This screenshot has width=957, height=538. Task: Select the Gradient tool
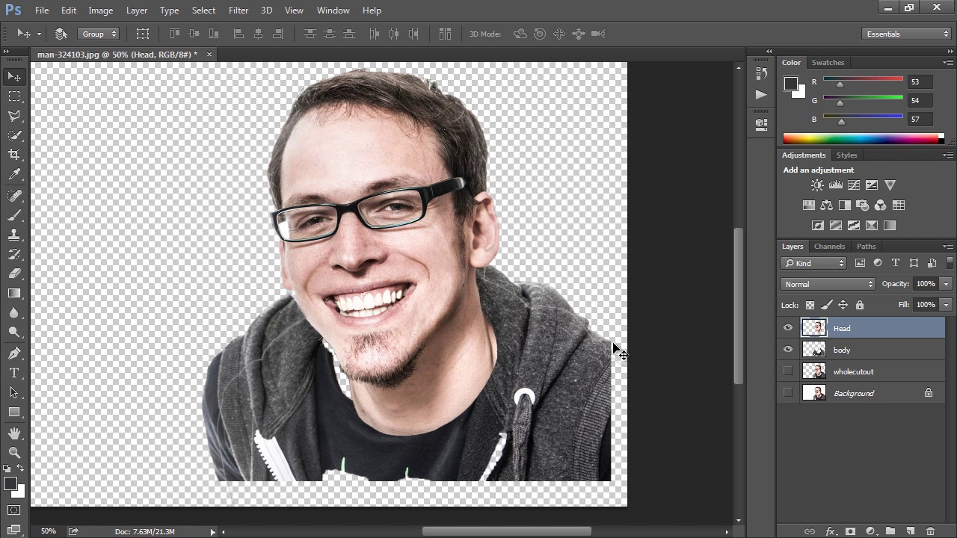click(14, 293)
